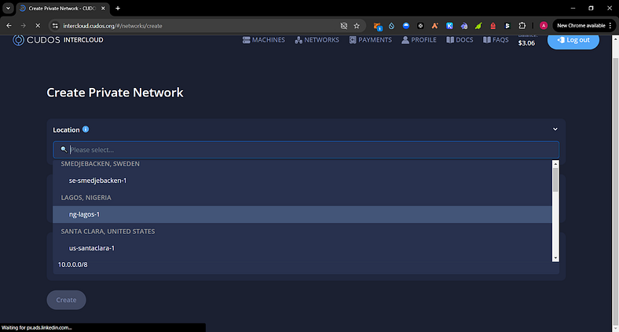Open the orange A-shaped extension icon
619x332 pixels.
434,26
